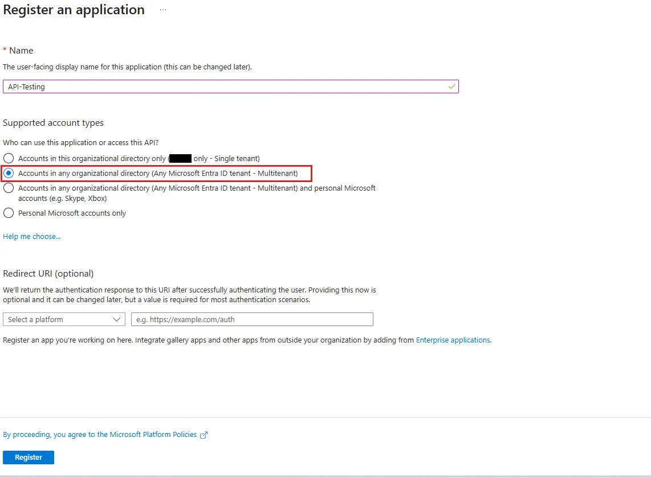
Task: Click the blue Register button
Action: (x=28, y=457)
